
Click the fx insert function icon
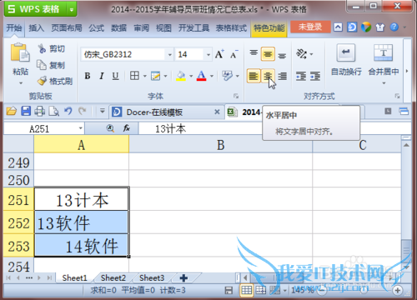(x=127, y=128)
